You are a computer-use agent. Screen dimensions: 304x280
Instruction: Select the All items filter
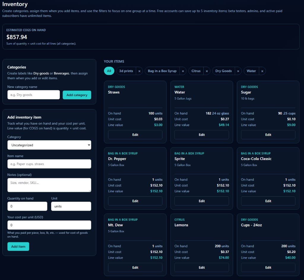[x=109, y=71]
